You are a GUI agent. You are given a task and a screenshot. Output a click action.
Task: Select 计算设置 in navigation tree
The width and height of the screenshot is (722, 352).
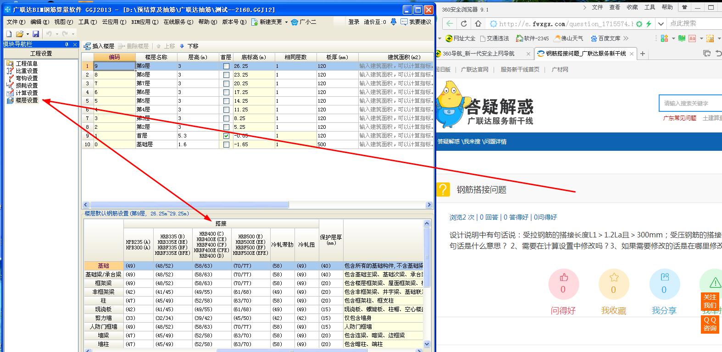pos(27,93)
